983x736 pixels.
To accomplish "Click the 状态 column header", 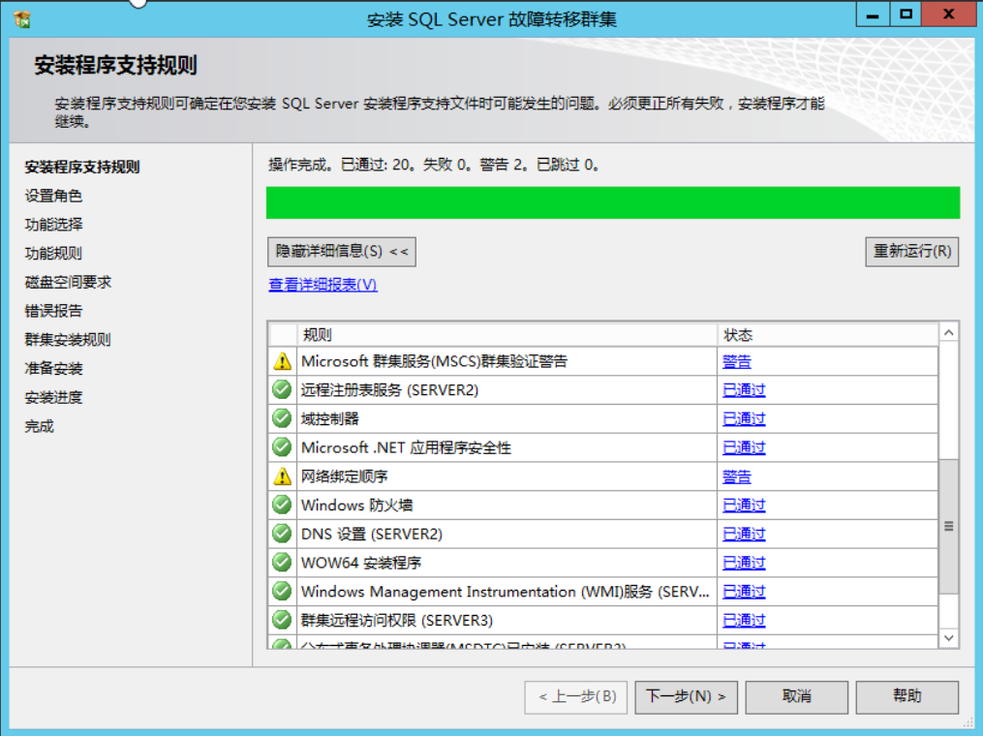I will 827,335.
